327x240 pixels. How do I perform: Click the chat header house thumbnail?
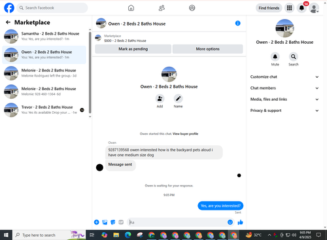point(101,23)
